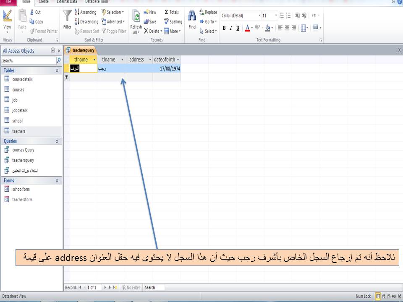
Task: Click the Totals icon
Action: pyautogui.click(x=172, y=12)
